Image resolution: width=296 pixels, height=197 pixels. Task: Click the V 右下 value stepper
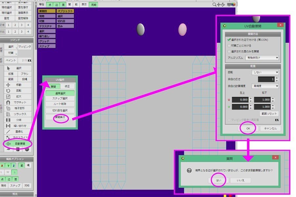pyautogui.click(x=273, y=107)
